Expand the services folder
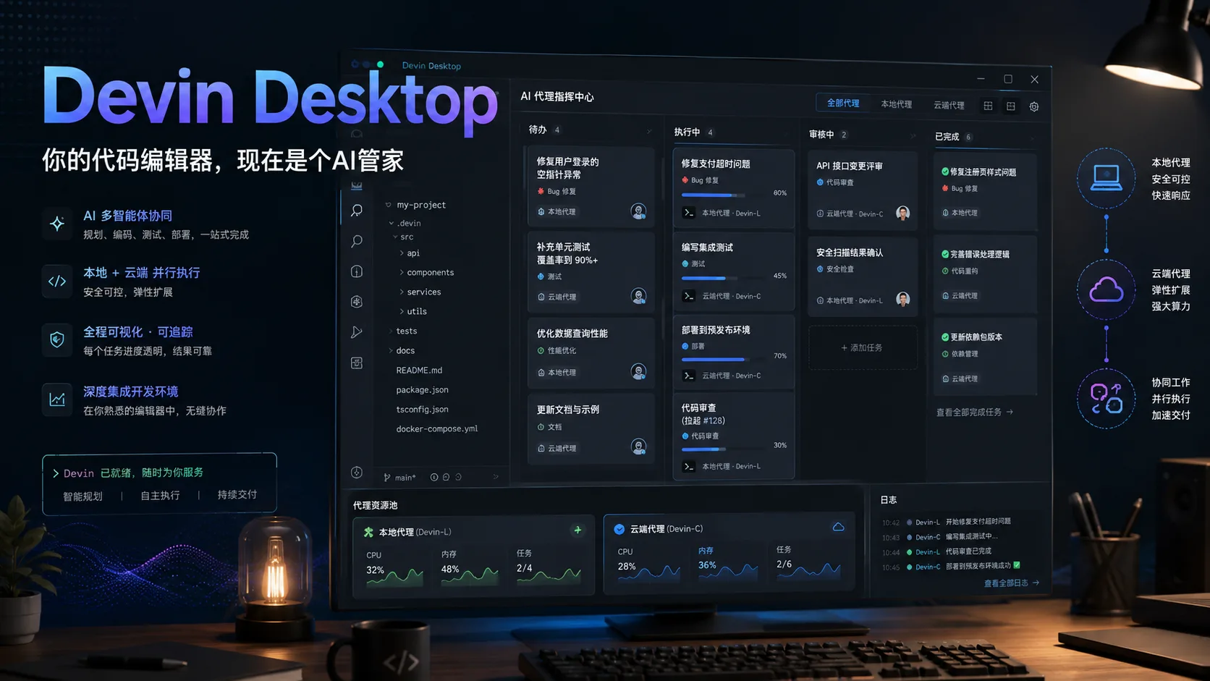This screenshot has width=1210, height=681. tap(402, 292)
